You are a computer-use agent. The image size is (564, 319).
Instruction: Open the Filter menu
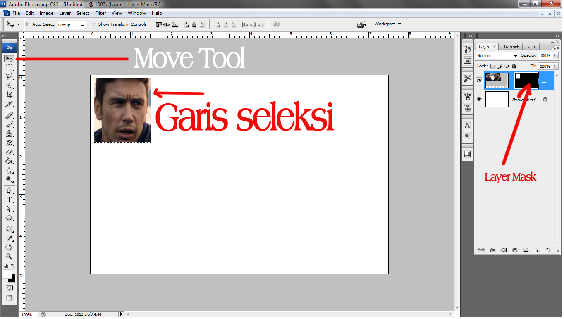100,13
